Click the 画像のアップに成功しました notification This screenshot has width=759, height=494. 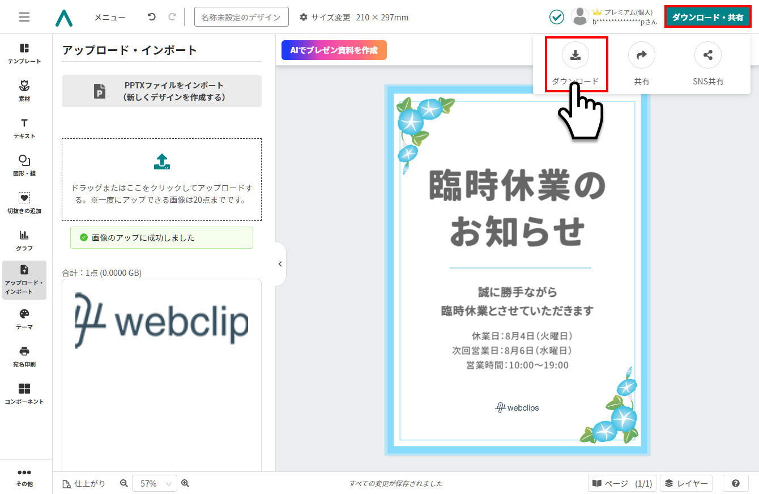(x=161, y=237)
